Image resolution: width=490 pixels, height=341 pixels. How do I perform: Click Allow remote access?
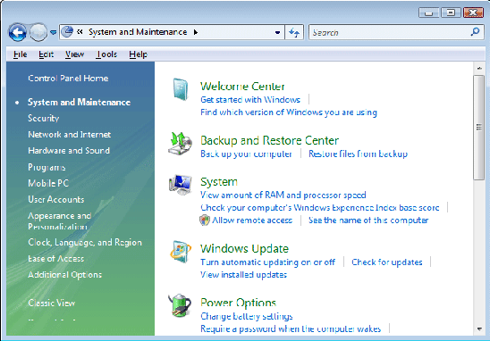(252, 220)
